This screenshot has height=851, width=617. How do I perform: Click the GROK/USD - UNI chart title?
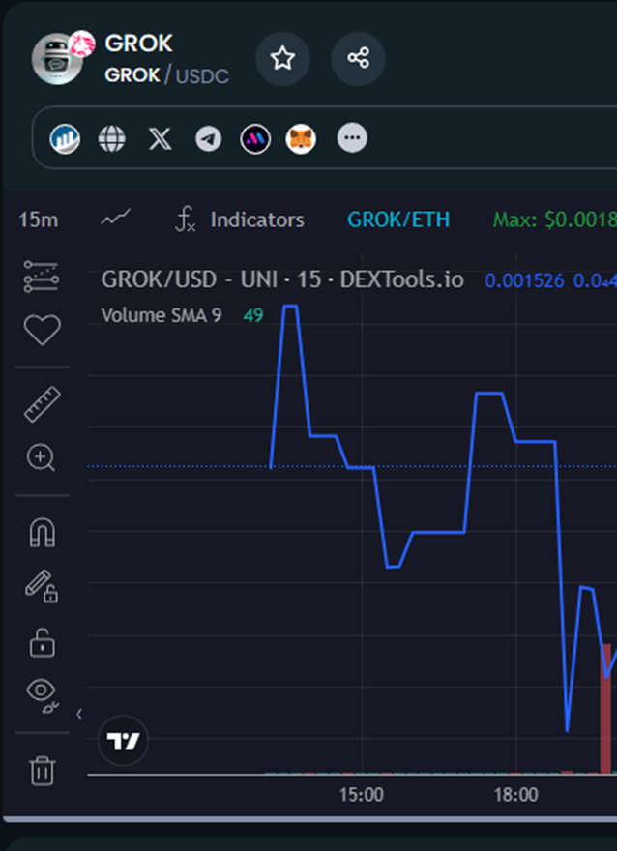pos(282,280)
